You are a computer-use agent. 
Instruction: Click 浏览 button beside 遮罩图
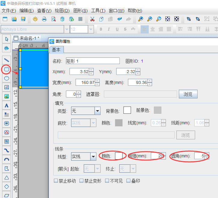pyautogui.click(x=188, y=94)
